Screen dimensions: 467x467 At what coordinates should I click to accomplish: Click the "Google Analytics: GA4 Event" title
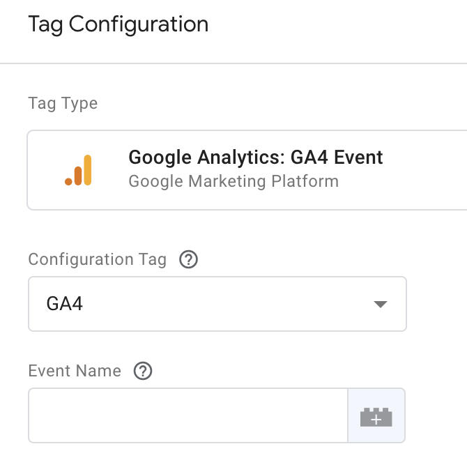coord(255,157)
